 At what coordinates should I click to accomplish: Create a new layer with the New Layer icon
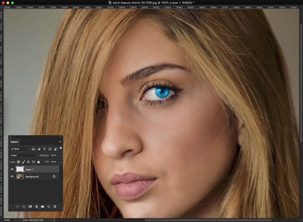(49, 206)
